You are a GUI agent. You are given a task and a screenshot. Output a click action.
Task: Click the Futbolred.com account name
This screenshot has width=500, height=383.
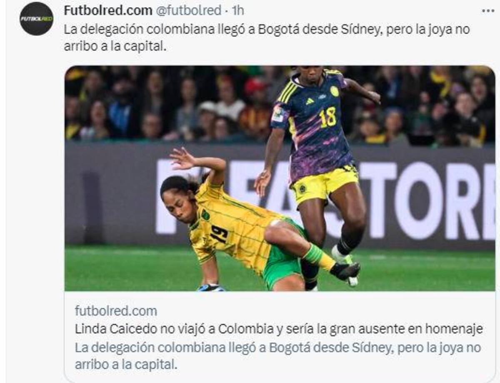(x=108, y=11)
